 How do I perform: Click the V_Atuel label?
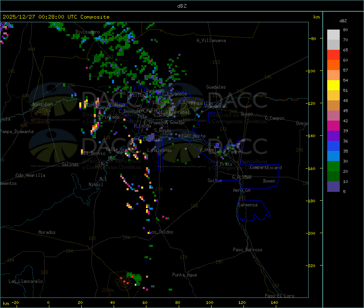tap(208, 150)
